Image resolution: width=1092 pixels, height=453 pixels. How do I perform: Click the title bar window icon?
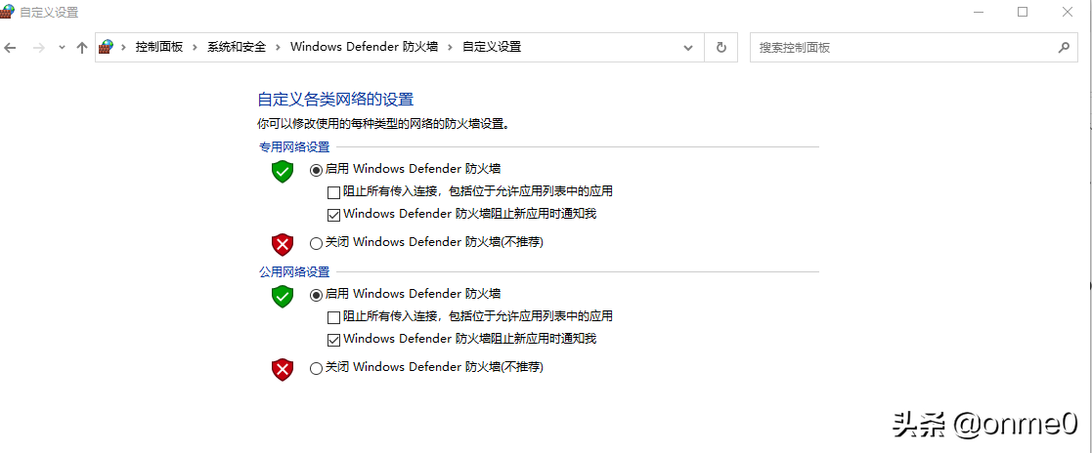[x=7, y=11]
